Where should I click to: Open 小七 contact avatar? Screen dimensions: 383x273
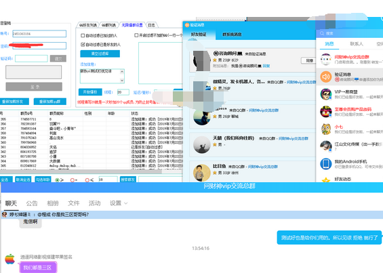tap(326, 129)
